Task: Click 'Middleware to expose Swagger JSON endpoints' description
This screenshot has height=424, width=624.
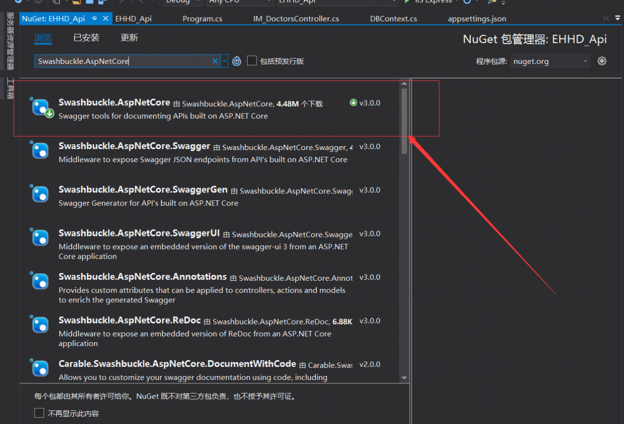Action: pos(203,159)
